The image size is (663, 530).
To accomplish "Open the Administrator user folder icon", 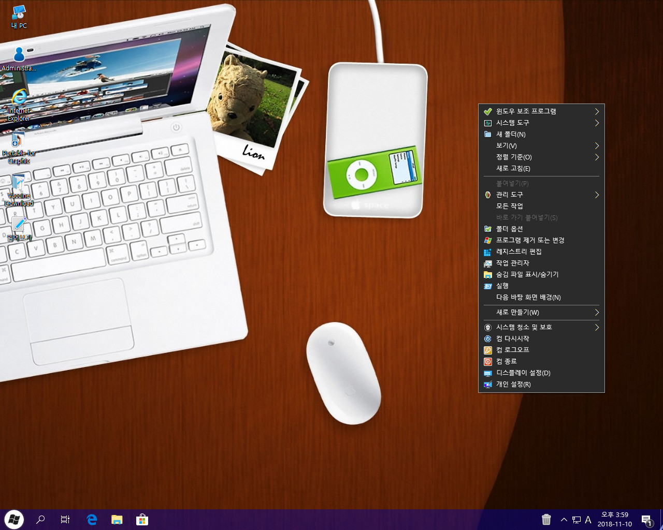I will point(19,59).
